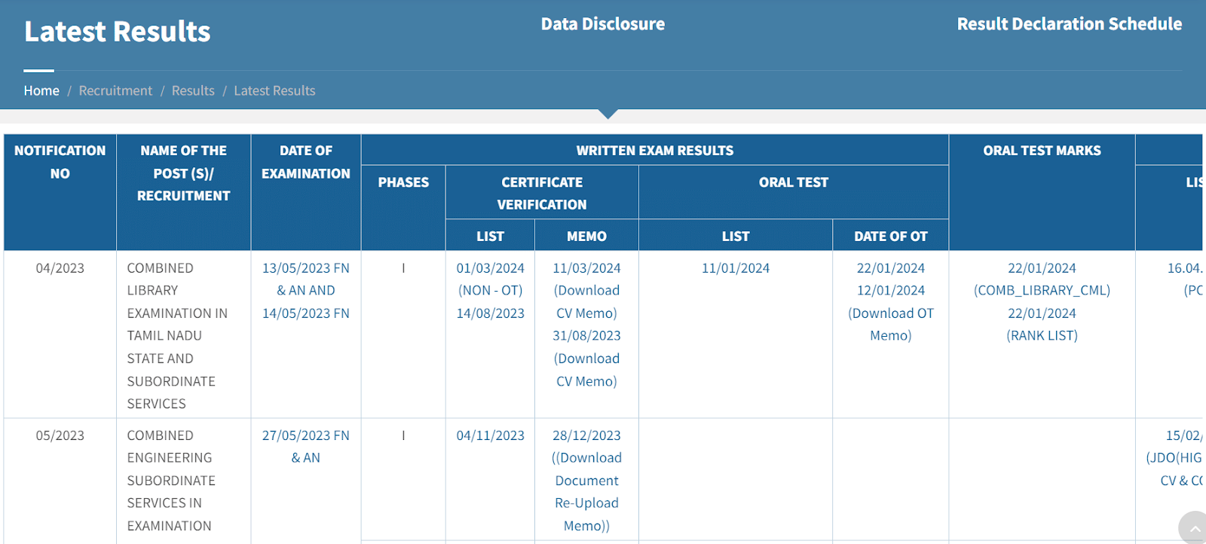
Task: Open Results breadcrumb link
Action: click(193, 90)
